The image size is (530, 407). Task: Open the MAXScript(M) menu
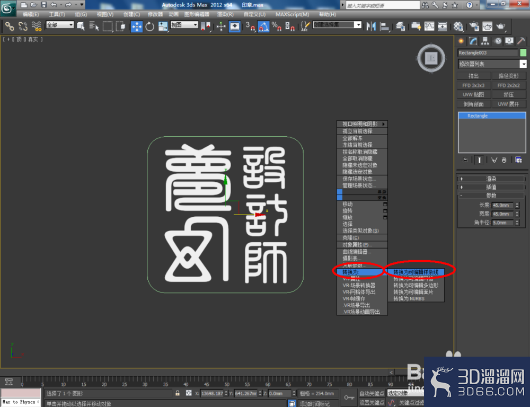tap(292, 14)
